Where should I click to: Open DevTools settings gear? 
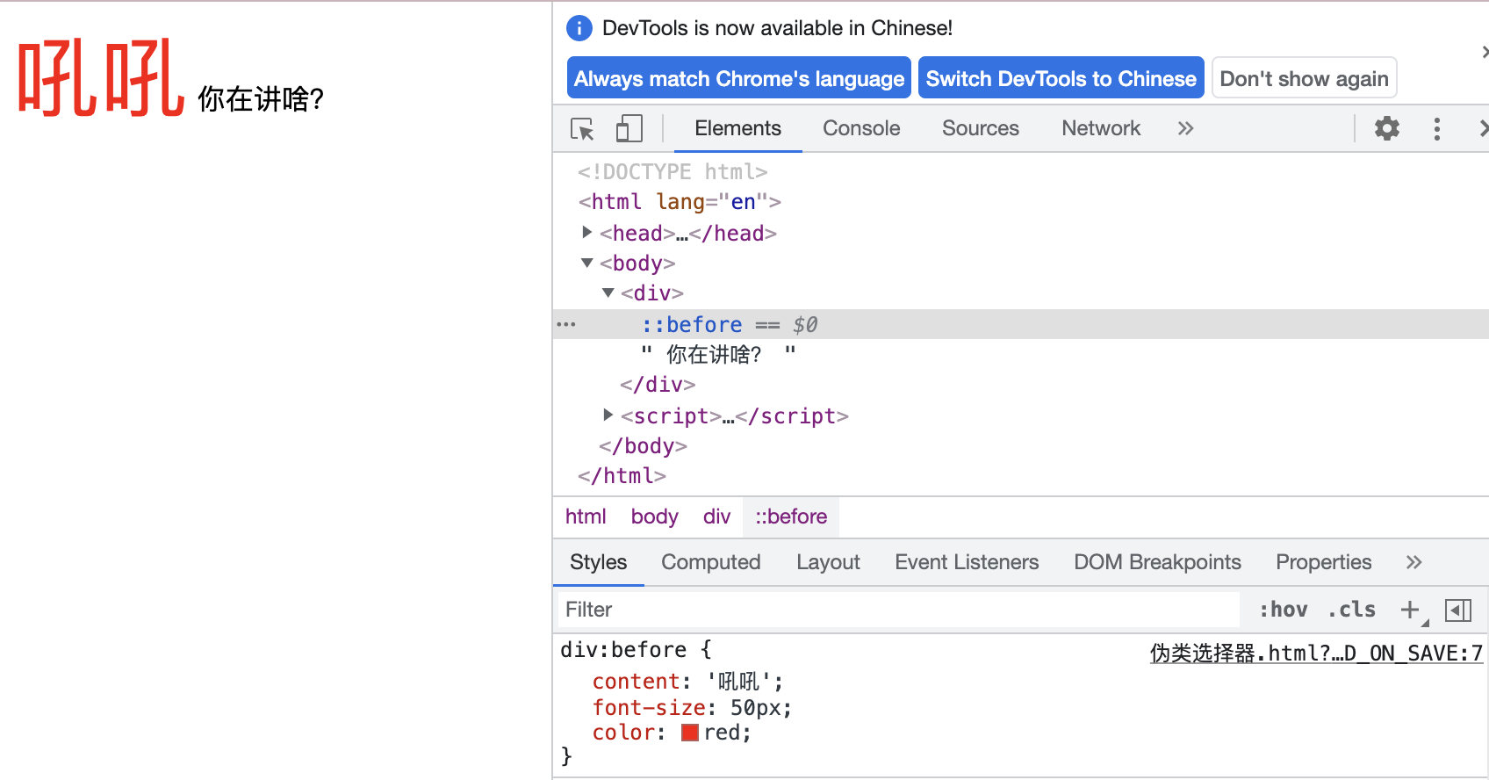coord(1386,129)
